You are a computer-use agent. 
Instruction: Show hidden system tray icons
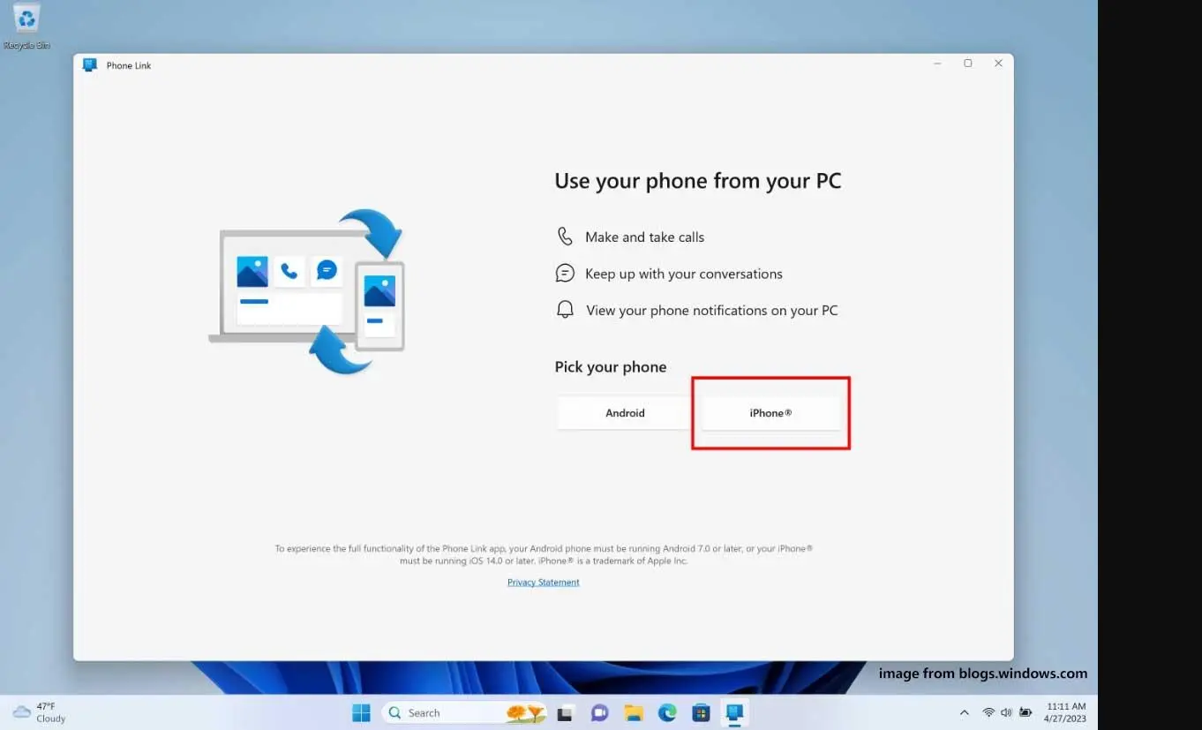(x=964, y=712)
